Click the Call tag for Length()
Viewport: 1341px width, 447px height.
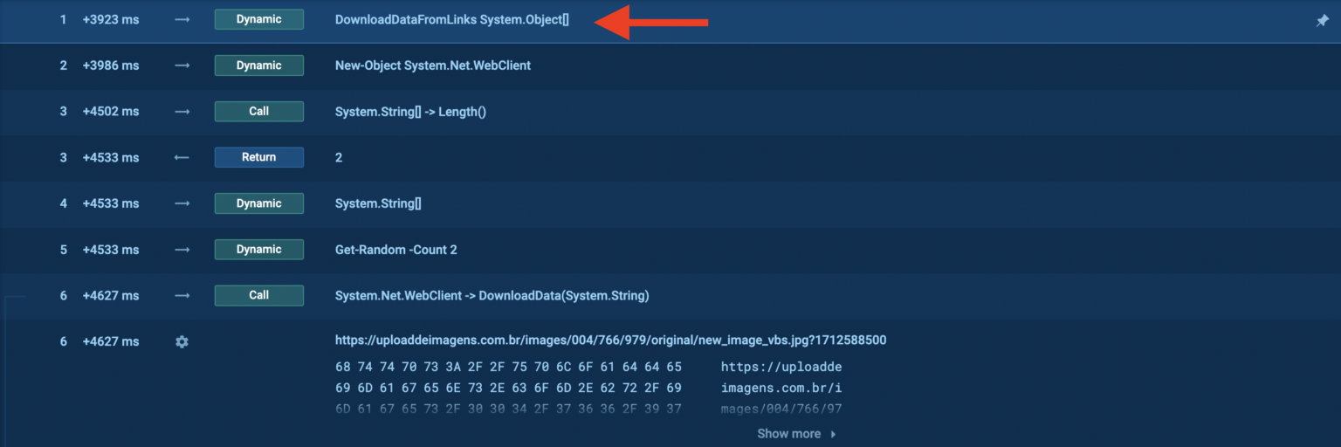[258, 111]
